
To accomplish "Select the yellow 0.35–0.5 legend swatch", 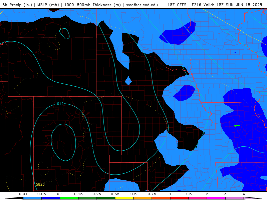I will (x=124, y=198).
